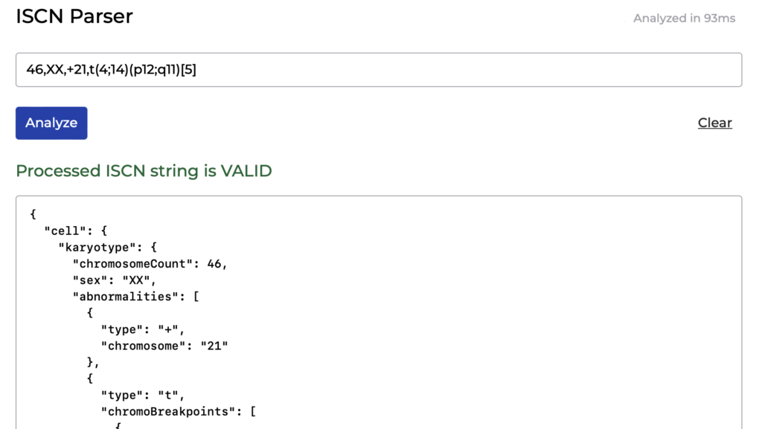This screenshot has height=429, width=762.
Task: Click the "chromosome": "21" line
Action: [x=164, y=346]
